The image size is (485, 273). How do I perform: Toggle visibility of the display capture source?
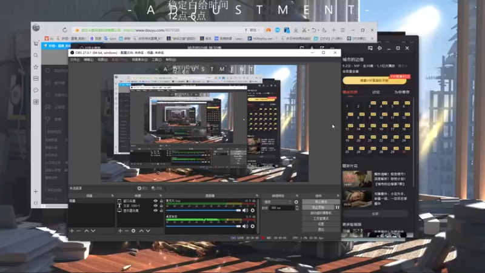(156, 211)
